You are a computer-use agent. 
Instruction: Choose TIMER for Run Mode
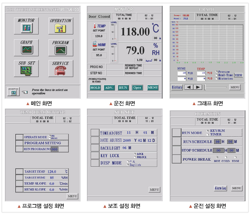[x=208, y=134]
